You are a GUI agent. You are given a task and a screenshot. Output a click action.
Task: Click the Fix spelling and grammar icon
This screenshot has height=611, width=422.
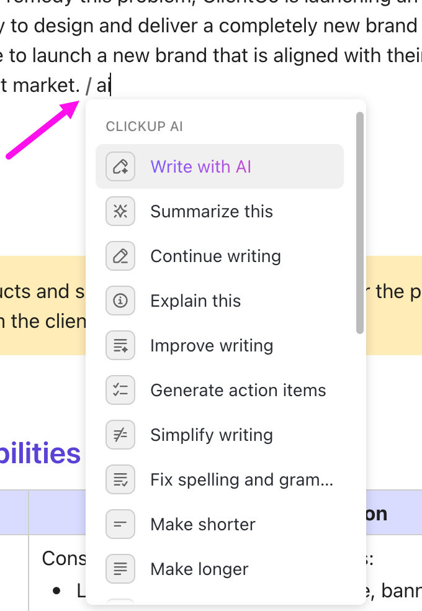[120, 479]
